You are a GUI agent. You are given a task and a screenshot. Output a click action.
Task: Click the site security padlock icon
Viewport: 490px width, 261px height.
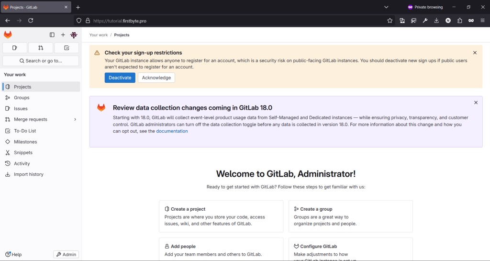pyautogui.click(x=88, y=21)
